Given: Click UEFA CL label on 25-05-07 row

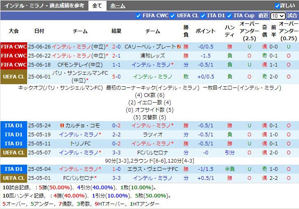Looking at the screenshot, I should 14,153.
